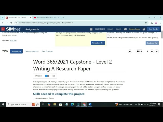
Task: Click the Apply document themes bullet
Action: [45, 98]
